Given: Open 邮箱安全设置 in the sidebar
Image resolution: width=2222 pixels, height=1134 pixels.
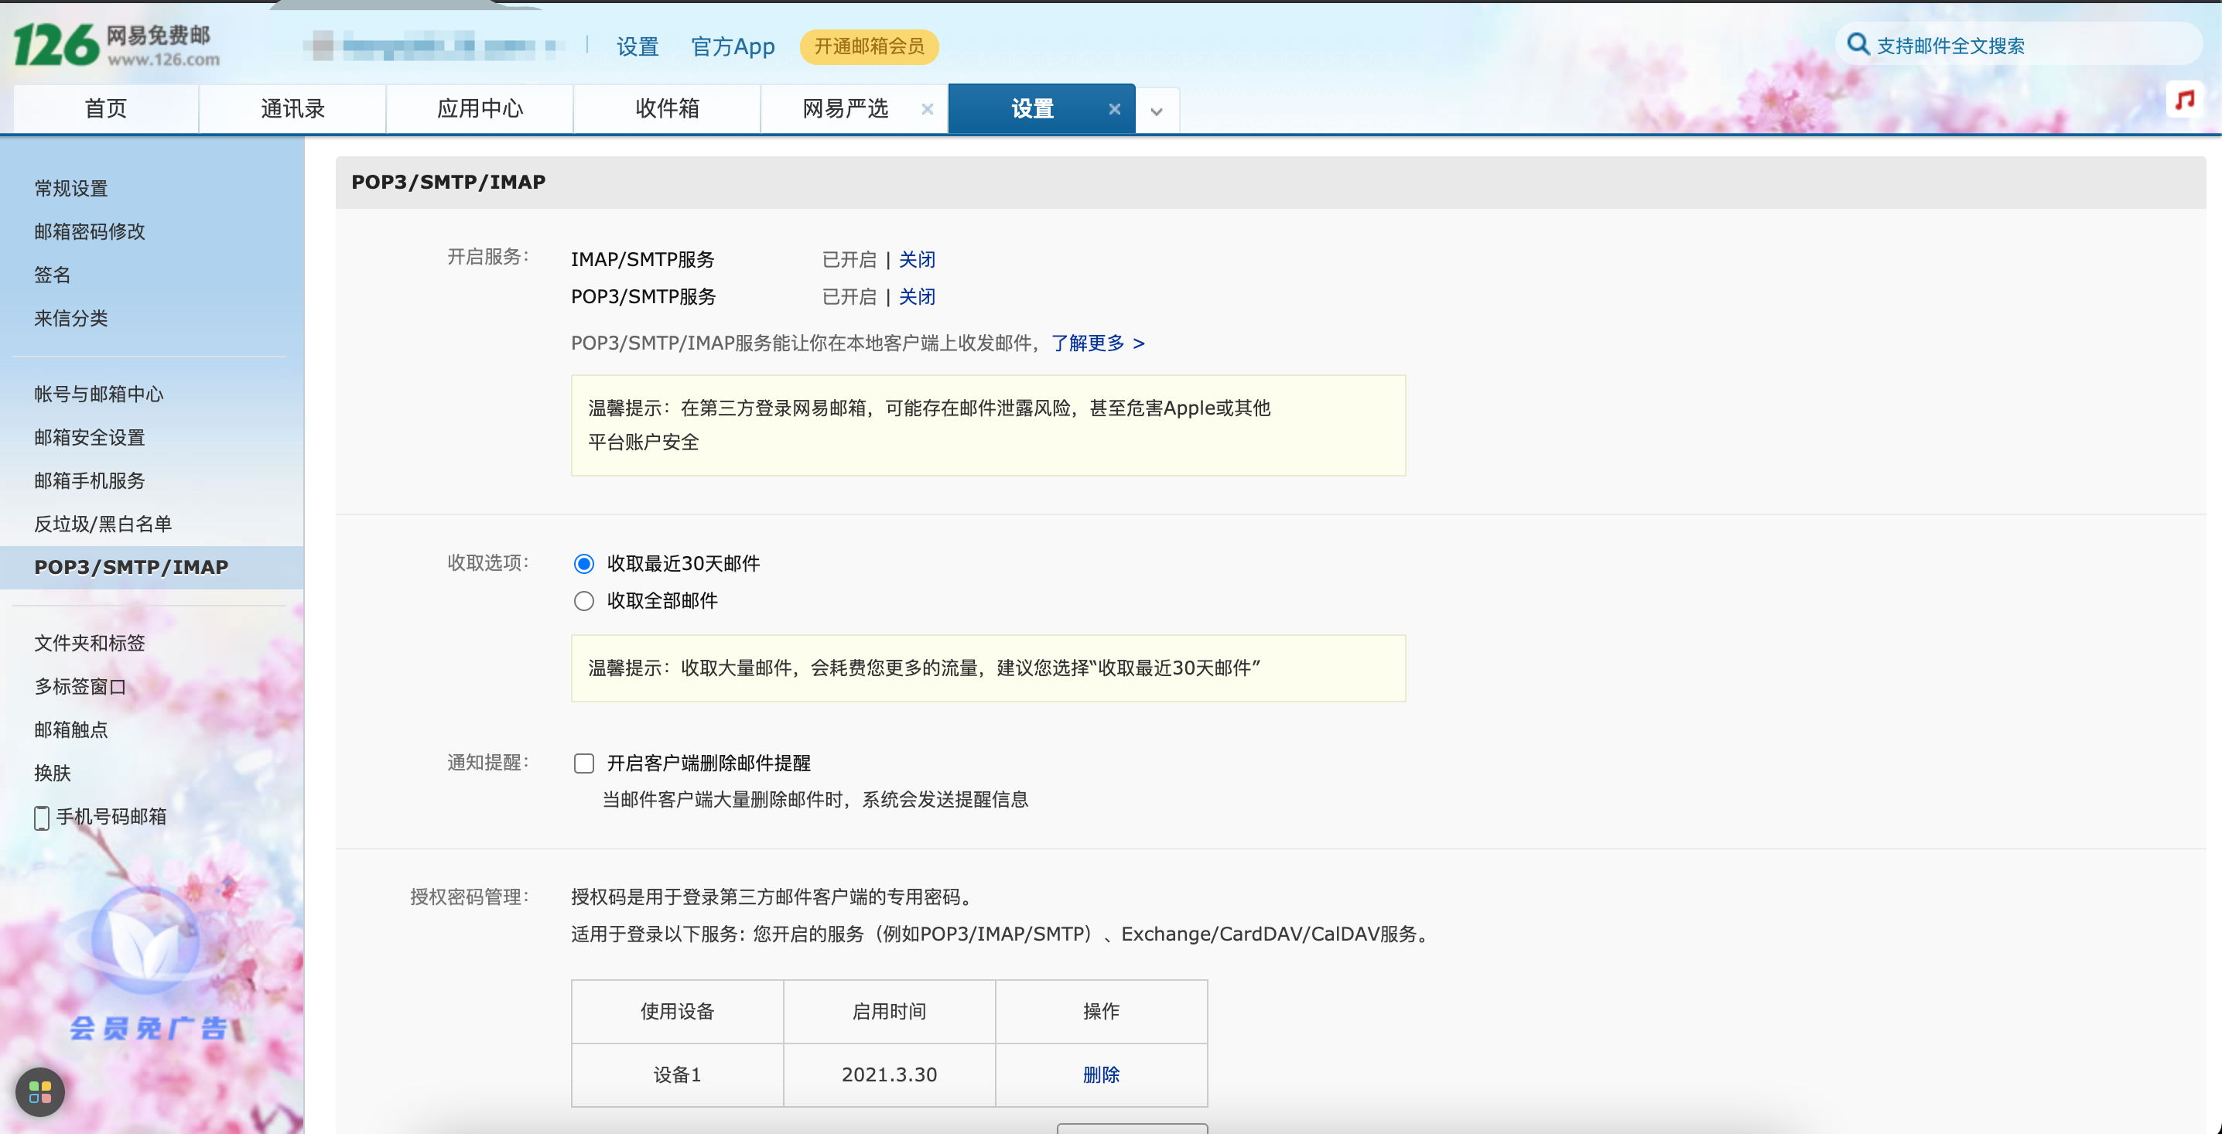Looking at the screenshot, I should (90, 437).
